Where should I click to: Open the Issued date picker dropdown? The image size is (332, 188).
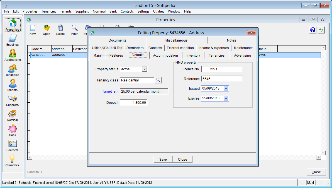pos(226,89)
